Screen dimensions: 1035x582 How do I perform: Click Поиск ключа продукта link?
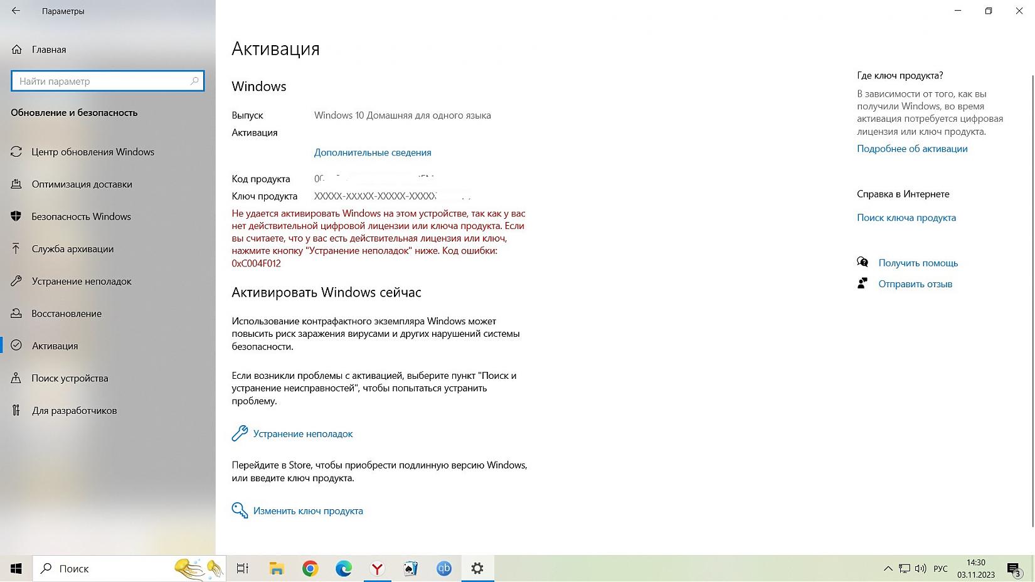click(906, 218)
